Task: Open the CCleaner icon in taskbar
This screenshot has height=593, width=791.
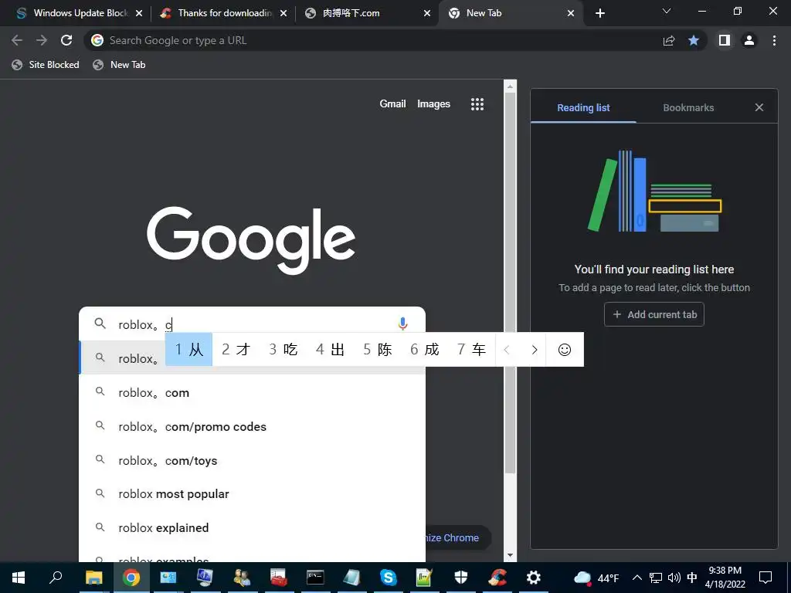Action: click(497, 578)
